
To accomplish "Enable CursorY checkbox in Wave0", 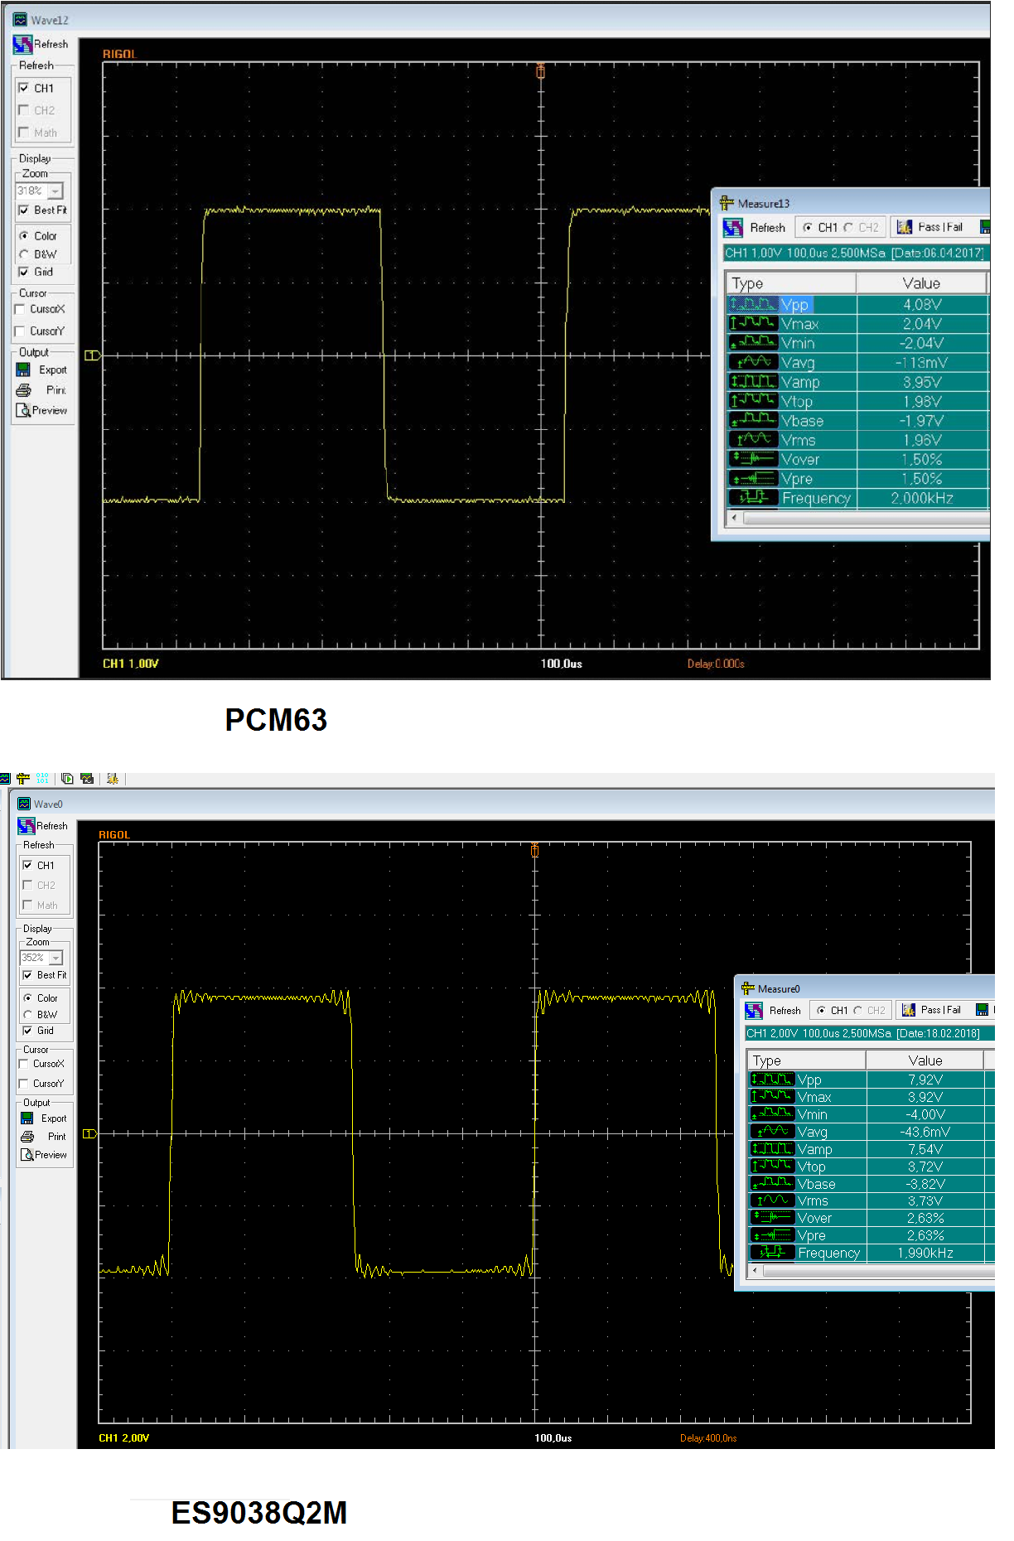I will [x=24, y=1084].
